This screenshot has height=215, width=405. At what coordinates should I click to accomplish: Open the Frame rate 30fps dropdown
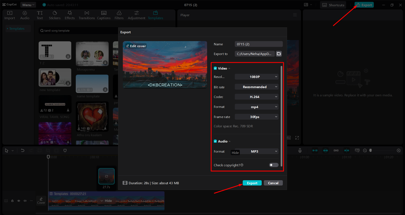tap(257, 117)
